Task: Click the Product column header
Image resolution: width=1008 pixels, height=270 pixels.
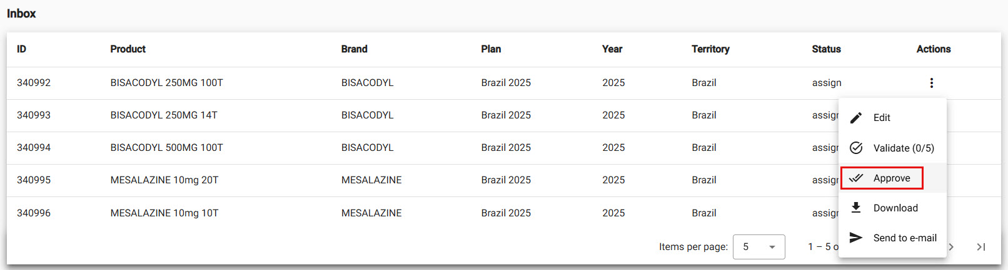Action: coord(128,49)
